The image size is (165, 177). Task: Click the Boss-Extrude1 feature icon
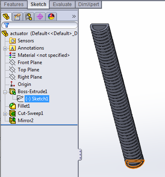(x=13, y=92)
